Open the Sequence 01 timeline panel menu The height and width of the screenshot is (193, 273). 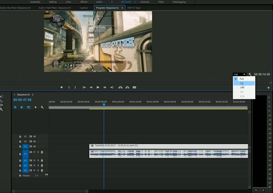(x=33, y=95)
